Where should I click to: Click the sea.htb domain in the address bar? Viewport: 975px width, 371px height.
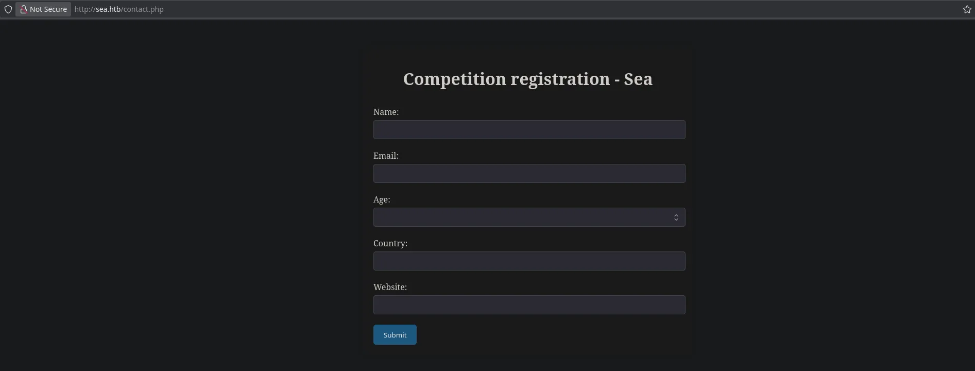click(x=108, y=9)
